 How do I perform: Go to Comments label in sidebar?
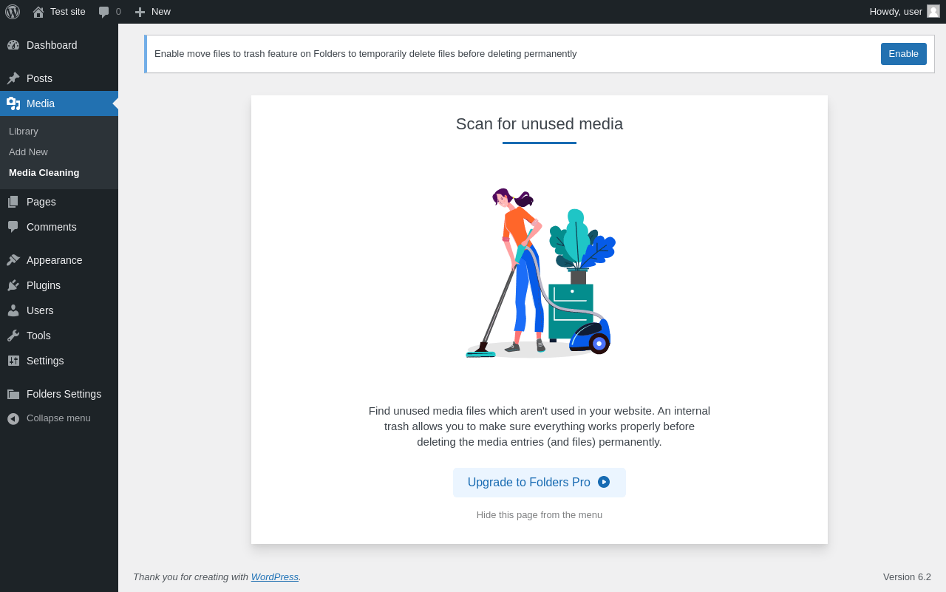point(52,227)
